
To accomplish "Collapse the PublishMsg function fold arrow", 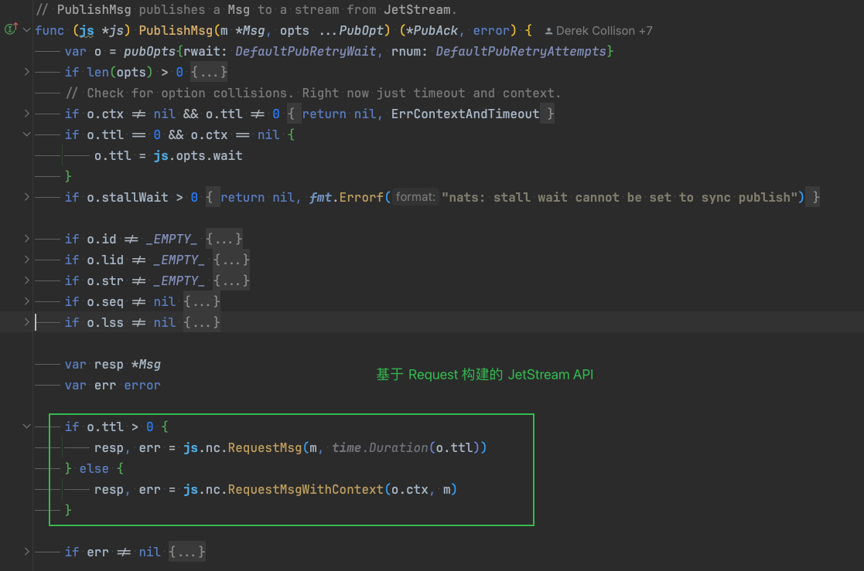I will (28, 30).
